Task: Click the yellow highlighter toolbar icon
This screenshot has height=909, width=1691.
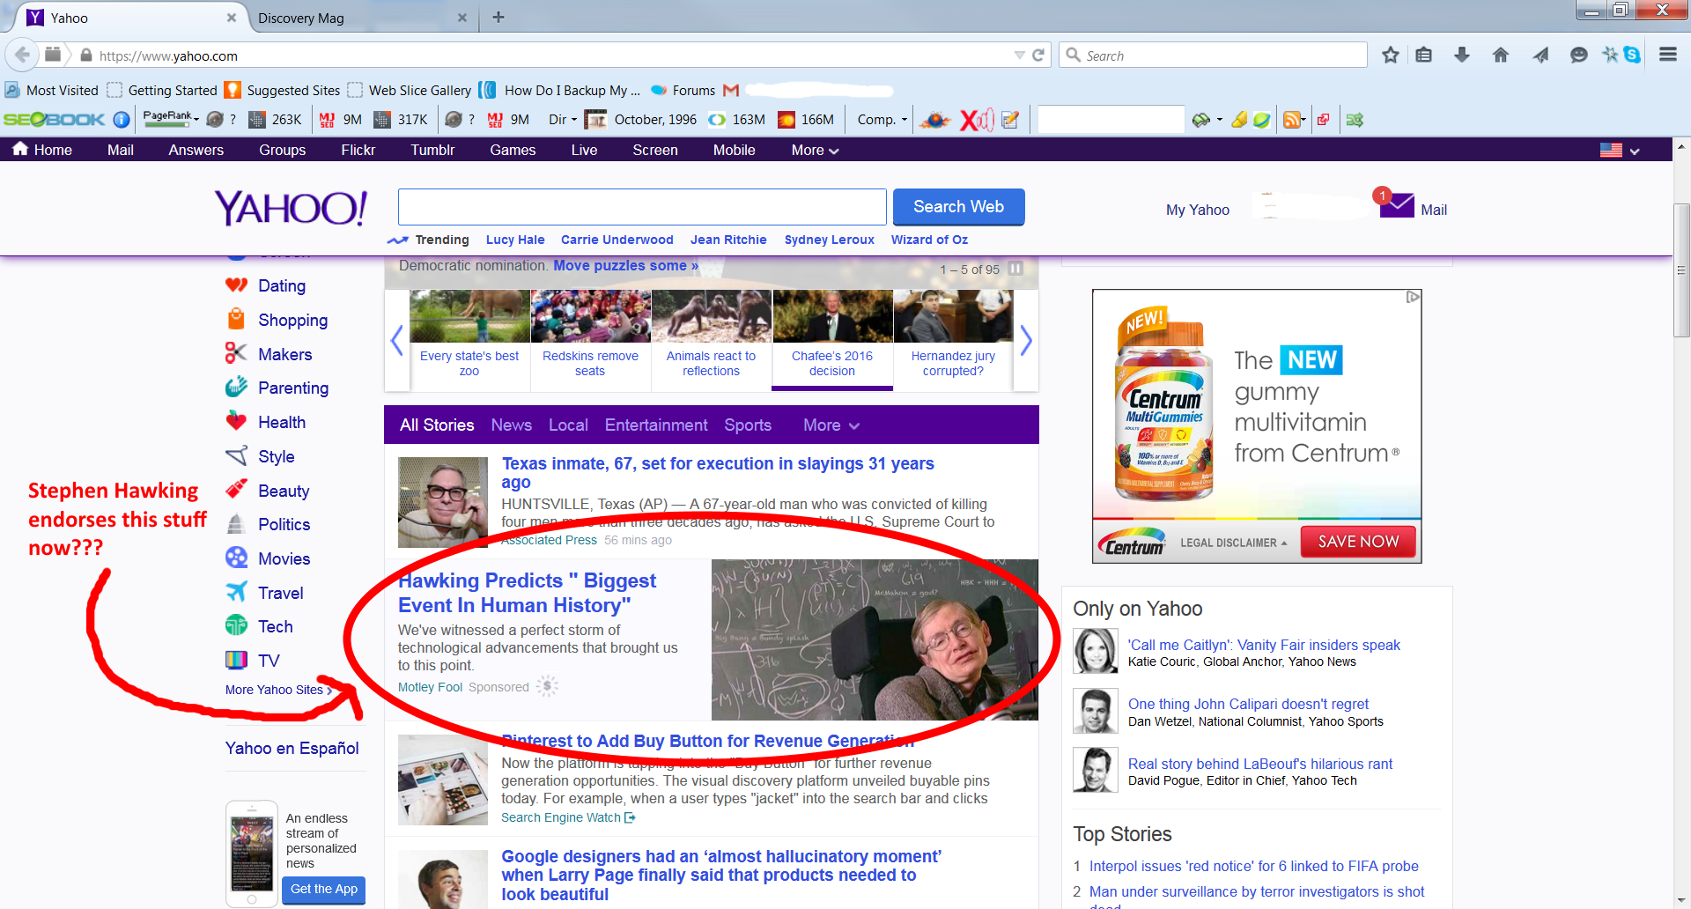Action: tap(1239, 119)
